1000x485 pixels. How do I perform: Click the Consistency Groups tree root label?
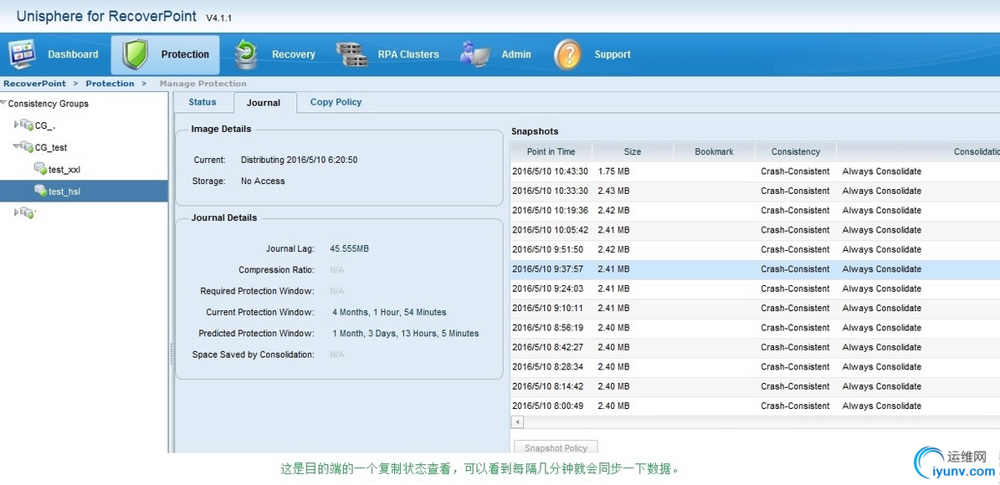[x=49, y=103]
